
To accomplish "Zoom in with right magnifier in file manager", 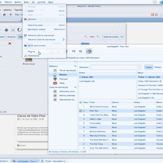I will 98,37.
